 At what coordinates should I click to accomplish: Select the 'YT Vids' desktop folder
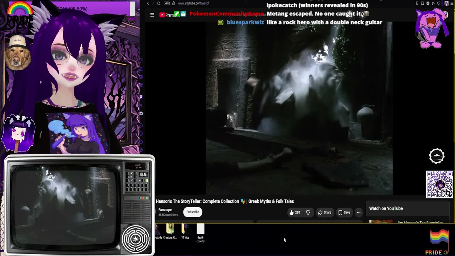(x=185, y=231)
